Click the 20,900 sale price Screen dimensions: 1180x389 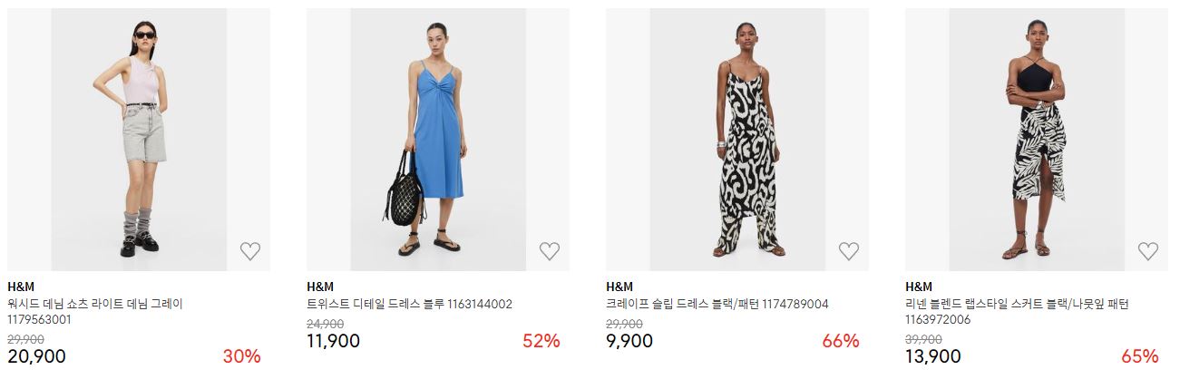click(x=36, y=356)
